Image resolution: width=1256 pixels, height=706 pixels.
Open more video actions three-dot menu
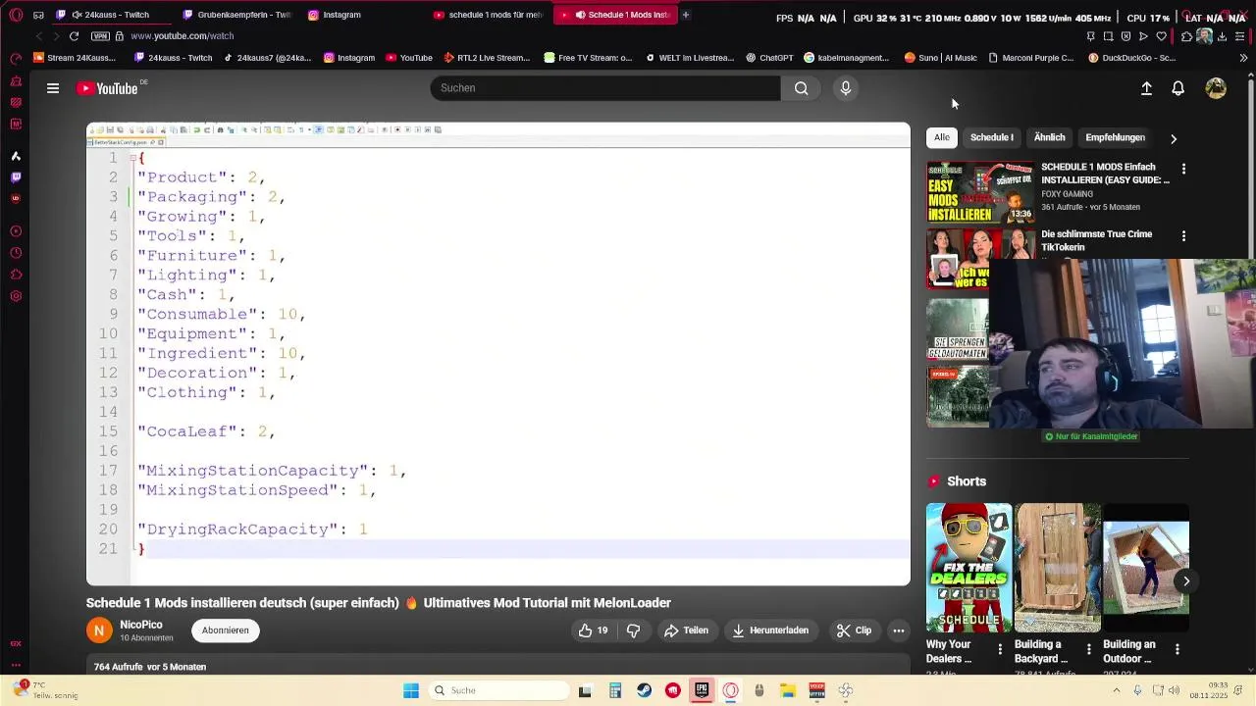pos(898,630)
